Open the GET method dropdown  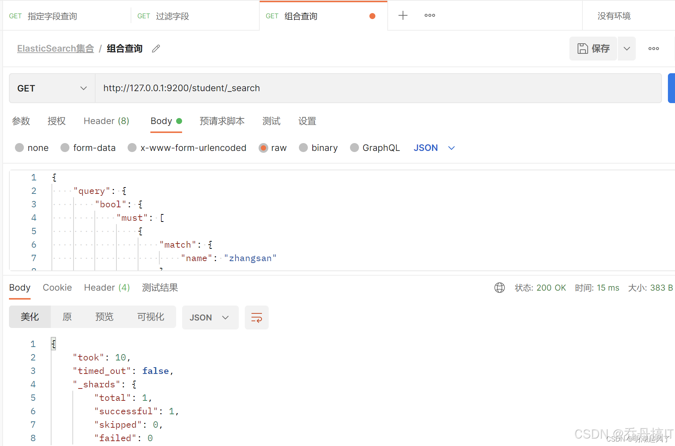click(x=52, y=88)
